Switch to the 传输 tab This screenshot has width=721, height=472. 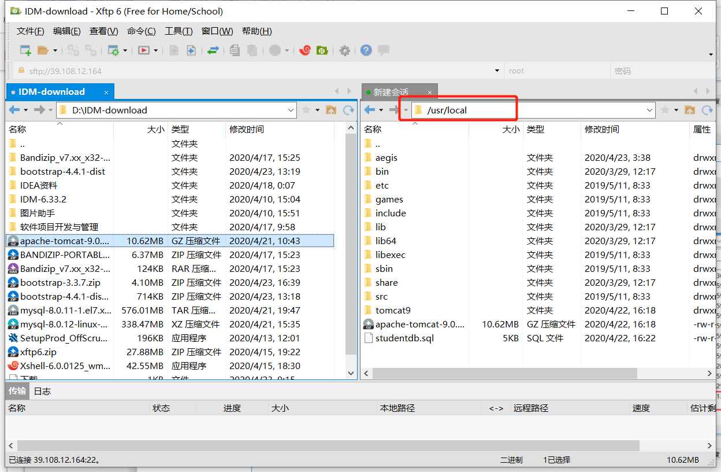click(17, 391)
